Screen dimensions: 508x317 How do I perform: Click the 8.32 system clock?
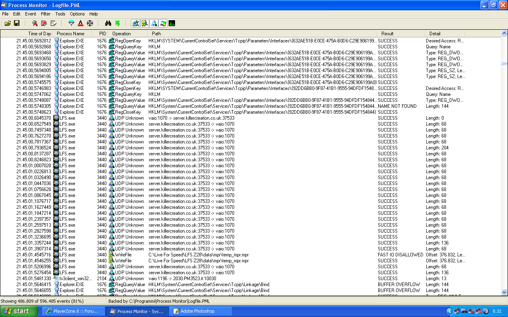497,311
